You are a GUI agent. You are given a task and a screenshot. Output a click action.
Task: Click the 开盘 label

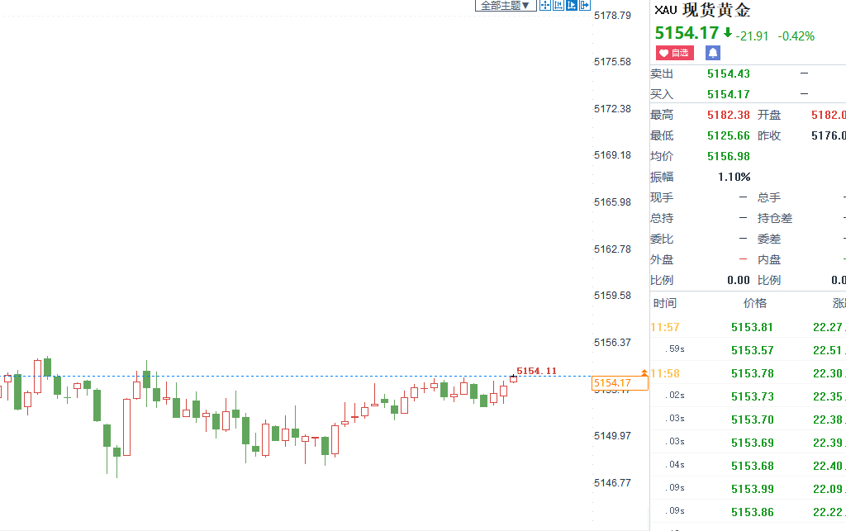click(769, 115)
